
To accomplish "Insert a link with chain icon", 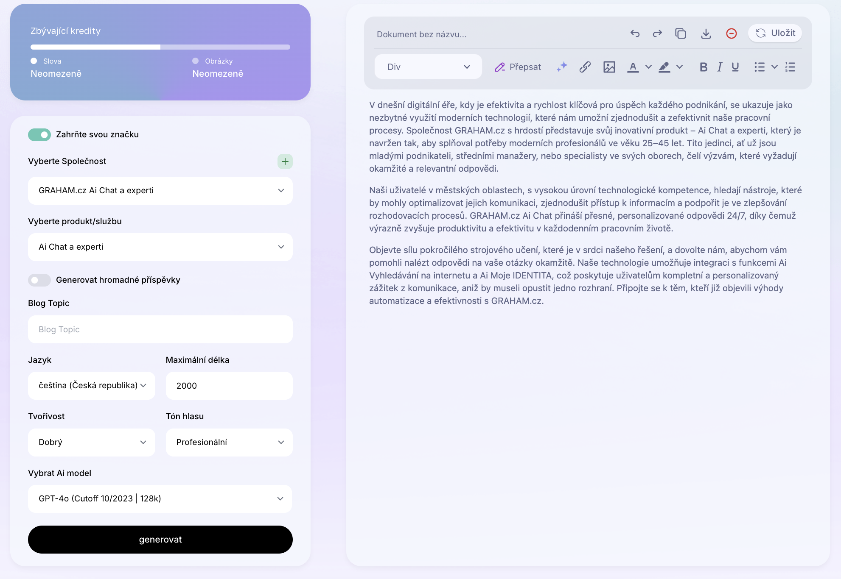I will pyautogui.click(x=585, y=67).
